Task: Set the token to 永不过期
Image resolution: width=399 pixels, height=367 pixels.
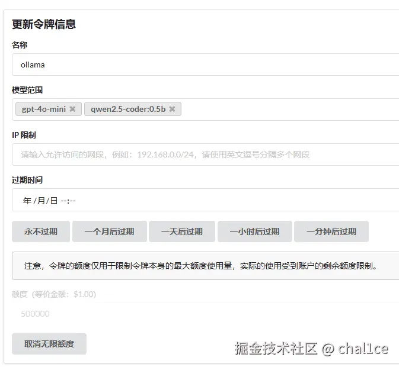Action: pos(41,231)
